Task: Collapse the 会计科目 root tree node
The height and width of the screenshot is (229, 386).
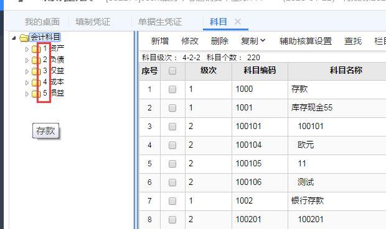Action: click(14, 38)
